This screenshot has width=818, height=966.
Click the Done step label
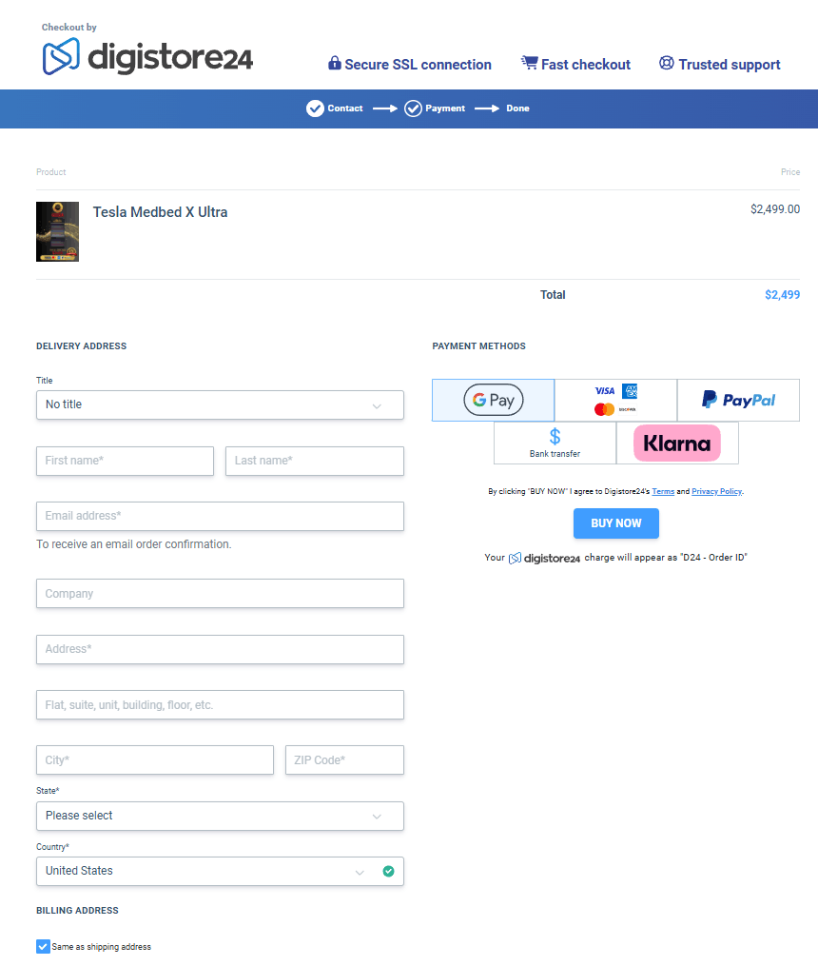point(516,108)
